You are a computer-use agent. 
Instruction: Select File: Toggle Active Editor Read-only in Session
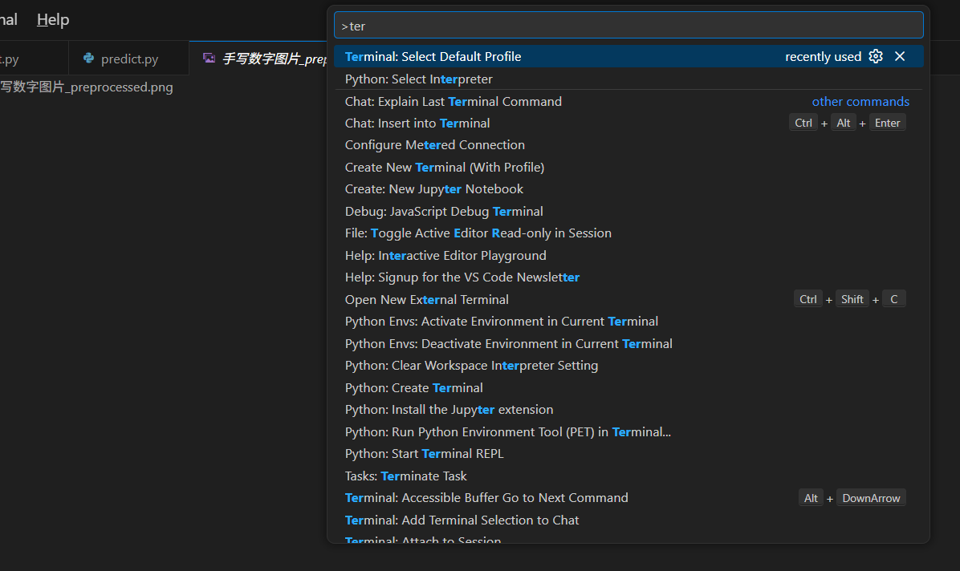click(628, 233)
